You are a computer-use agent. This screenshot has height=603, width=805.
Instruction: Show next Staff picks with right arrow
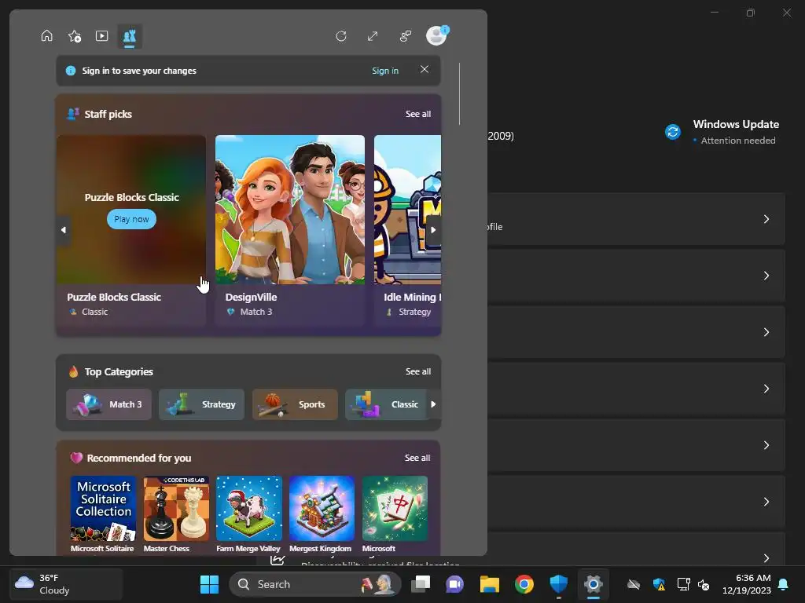(x=433, y=230)
